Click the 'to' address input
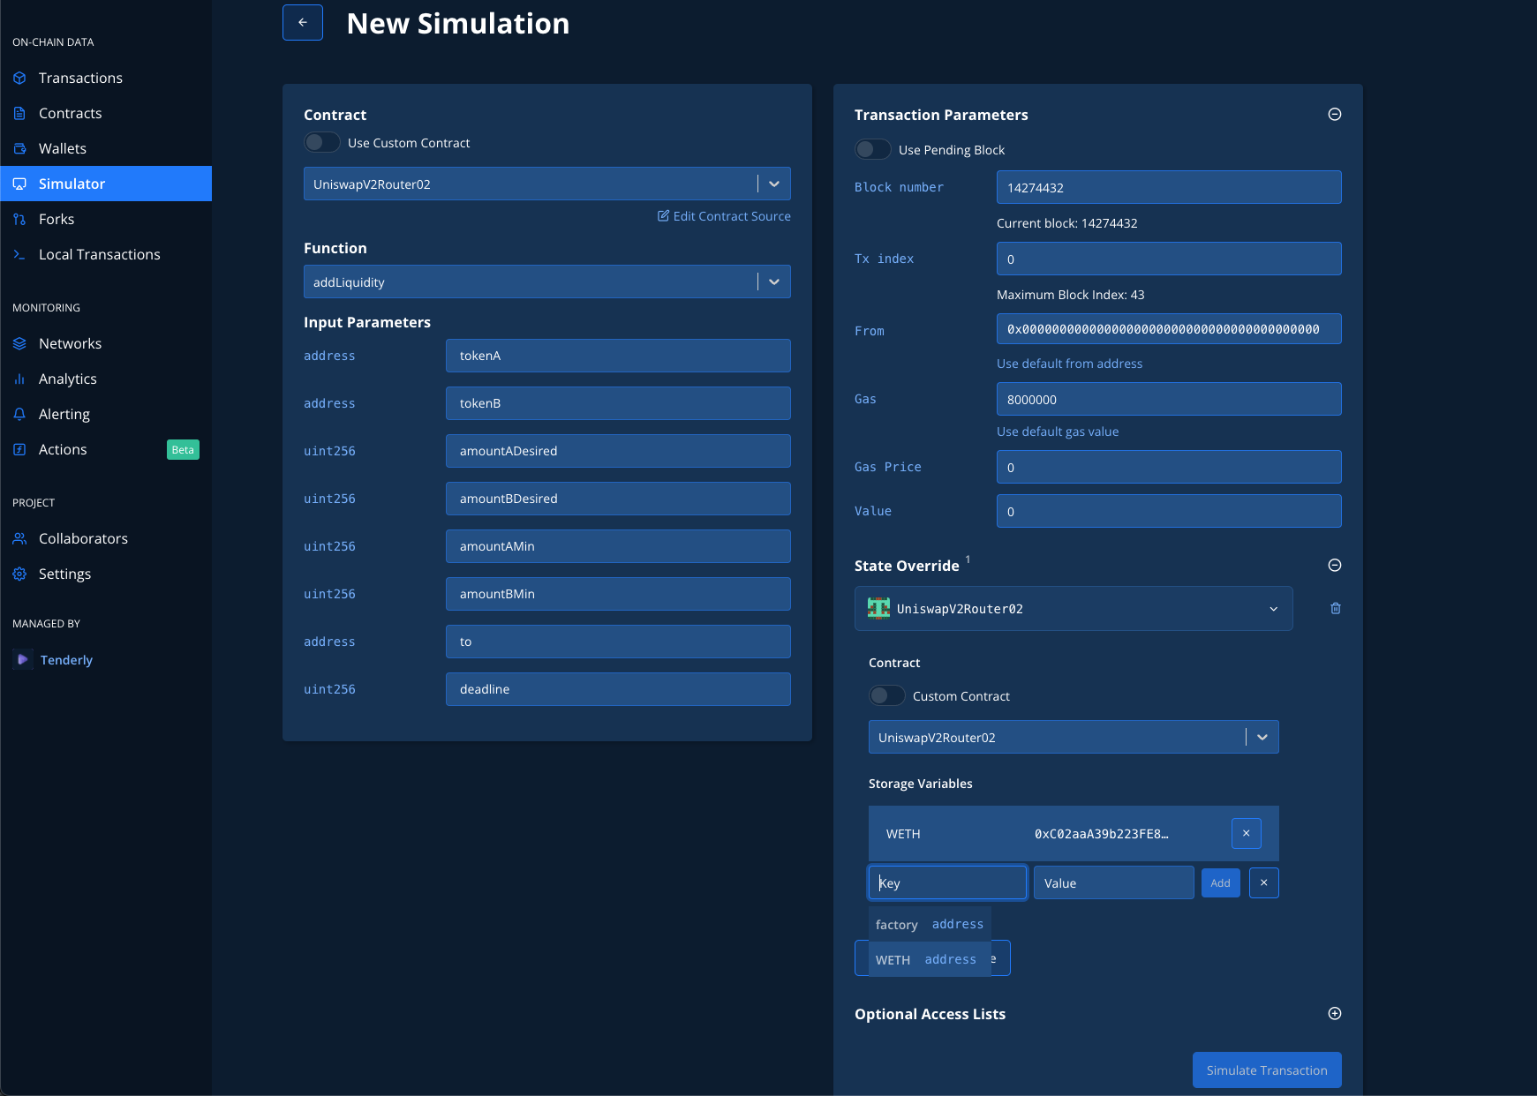 618,642
